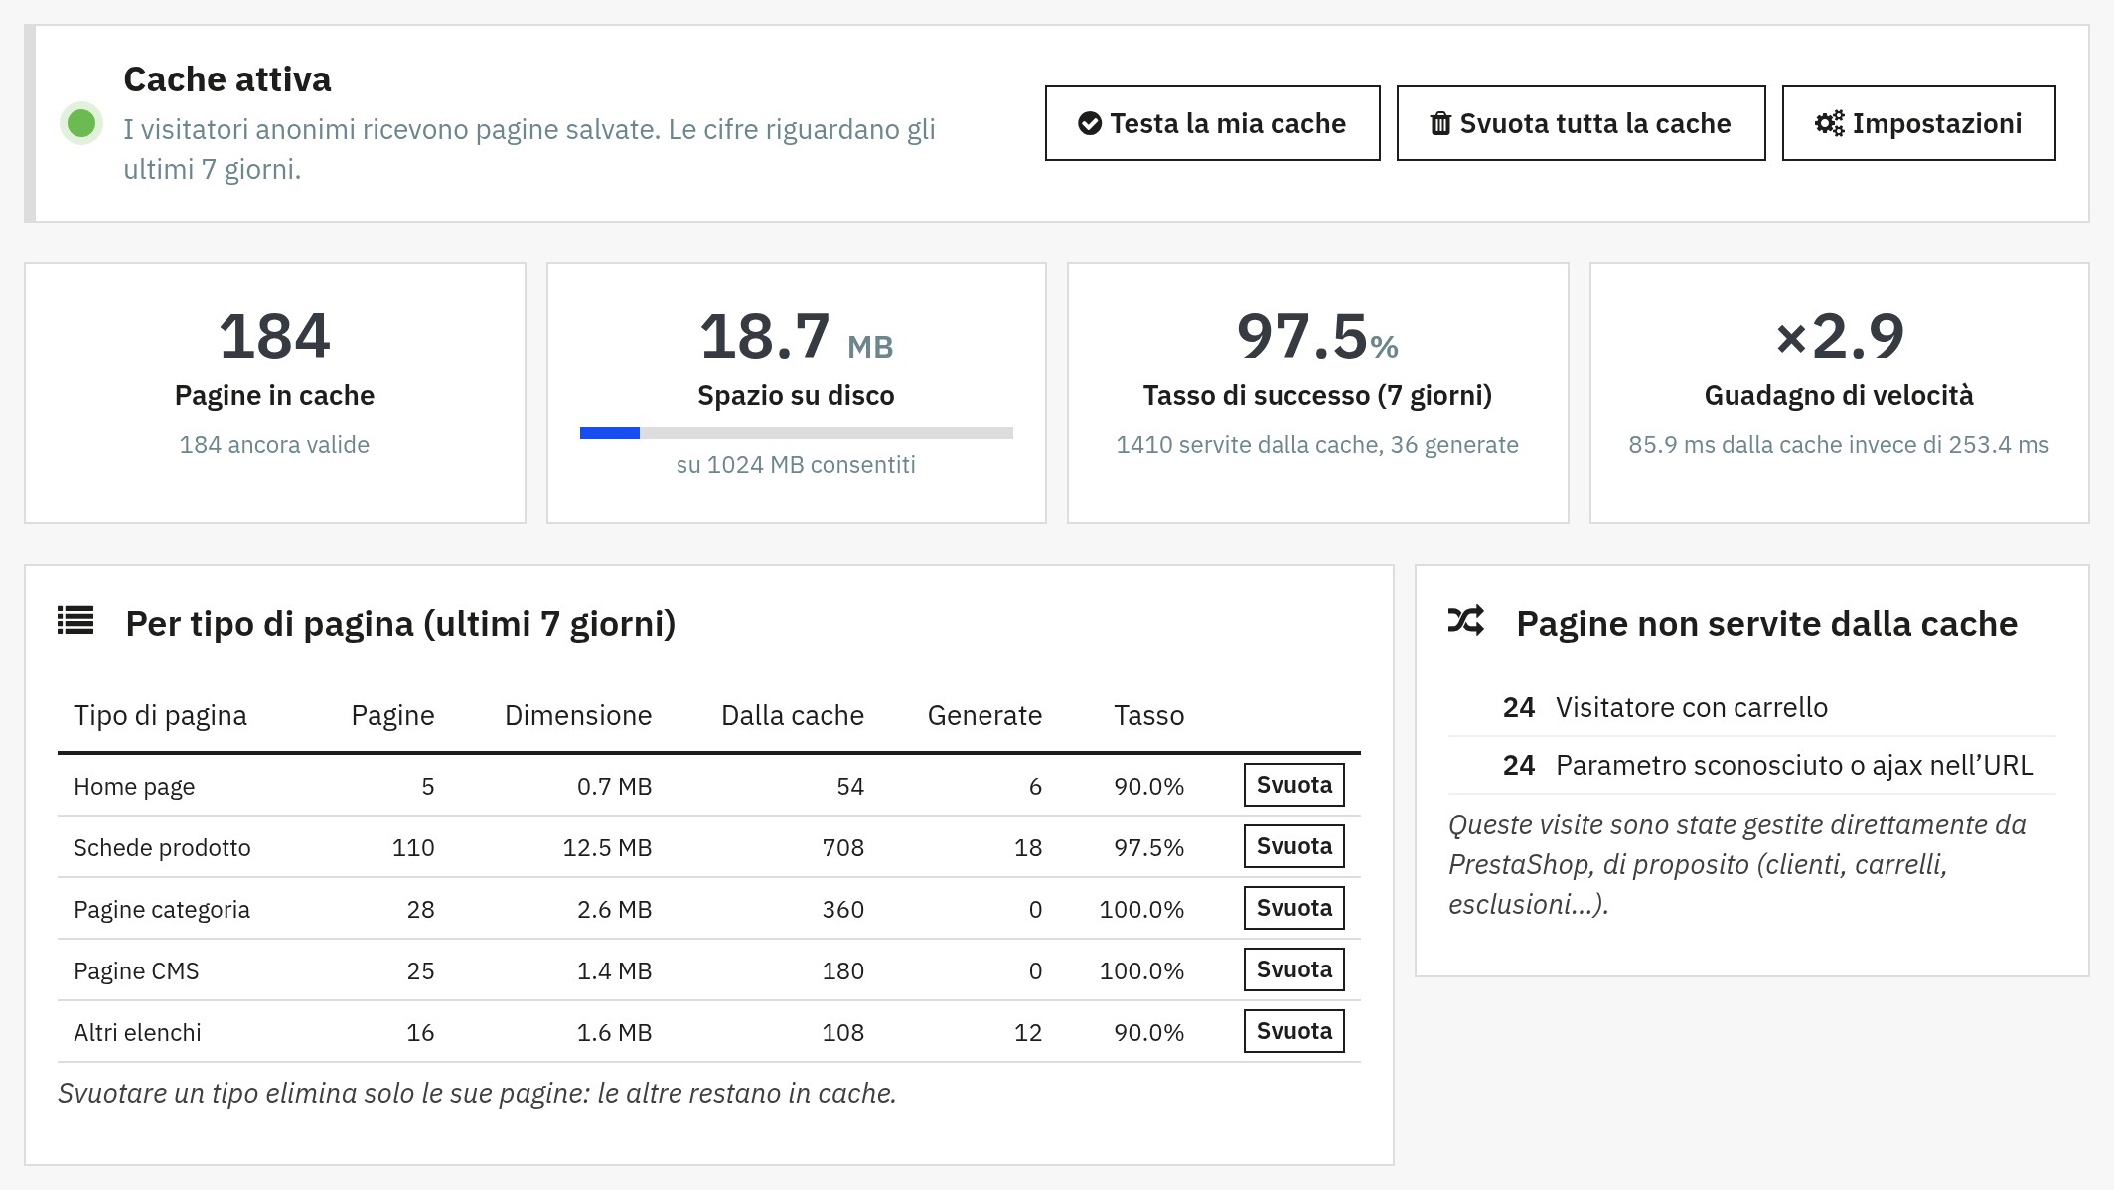Click the 97.5% Tasso di successo figure
The height and width of the screenshot is (1190, 2114).
tap(1317, 336)
